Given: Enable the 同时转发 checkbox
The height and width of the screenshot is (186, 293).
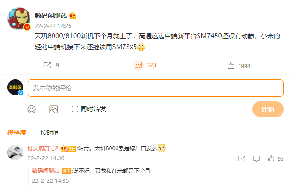Looking at the screenshot, I should [x=75, y=109].
